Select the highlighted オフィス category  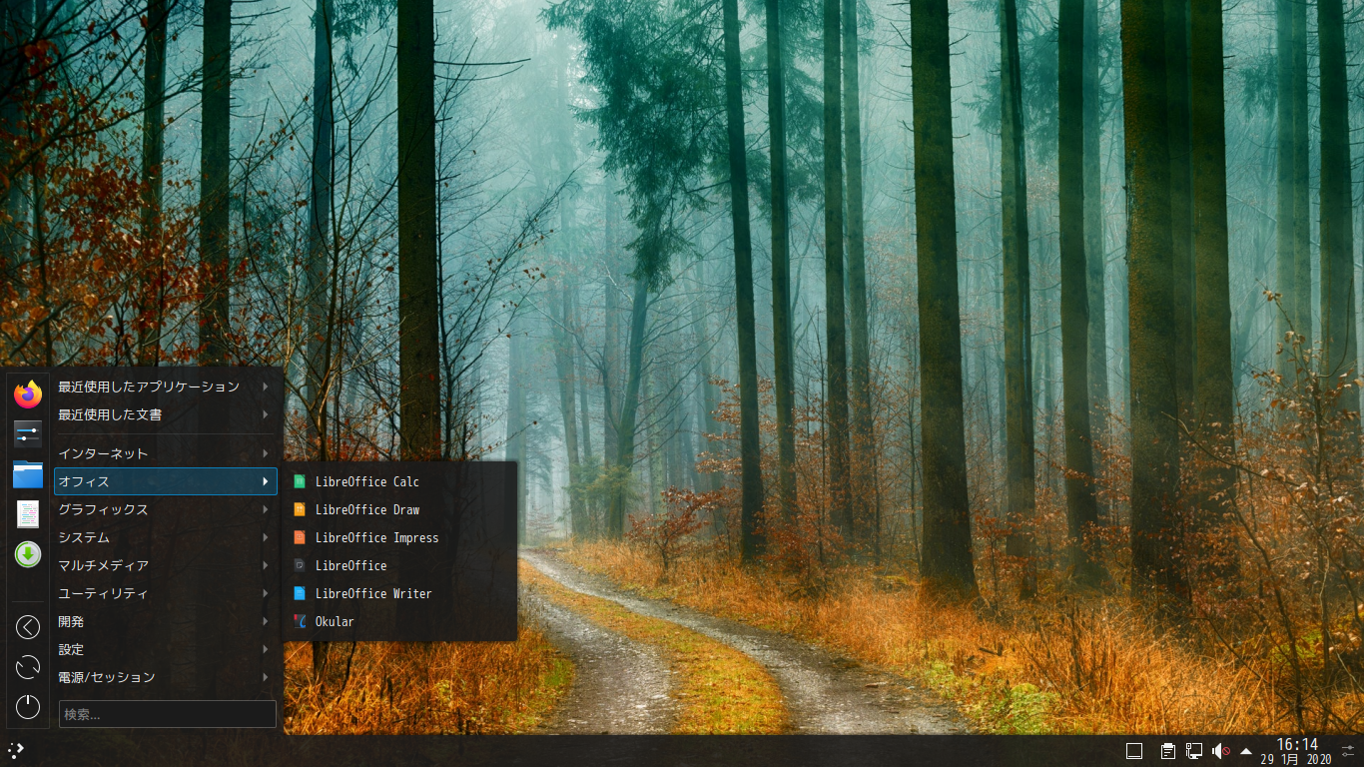(166, 481)
